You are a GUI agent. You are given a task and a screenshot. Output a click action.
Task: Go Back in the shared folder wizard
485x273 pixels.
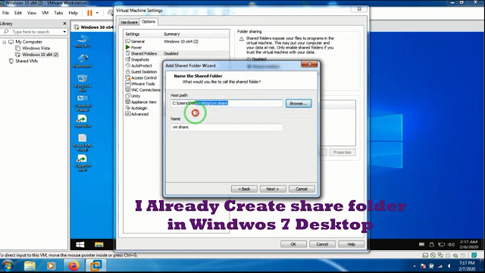point(244,189)
